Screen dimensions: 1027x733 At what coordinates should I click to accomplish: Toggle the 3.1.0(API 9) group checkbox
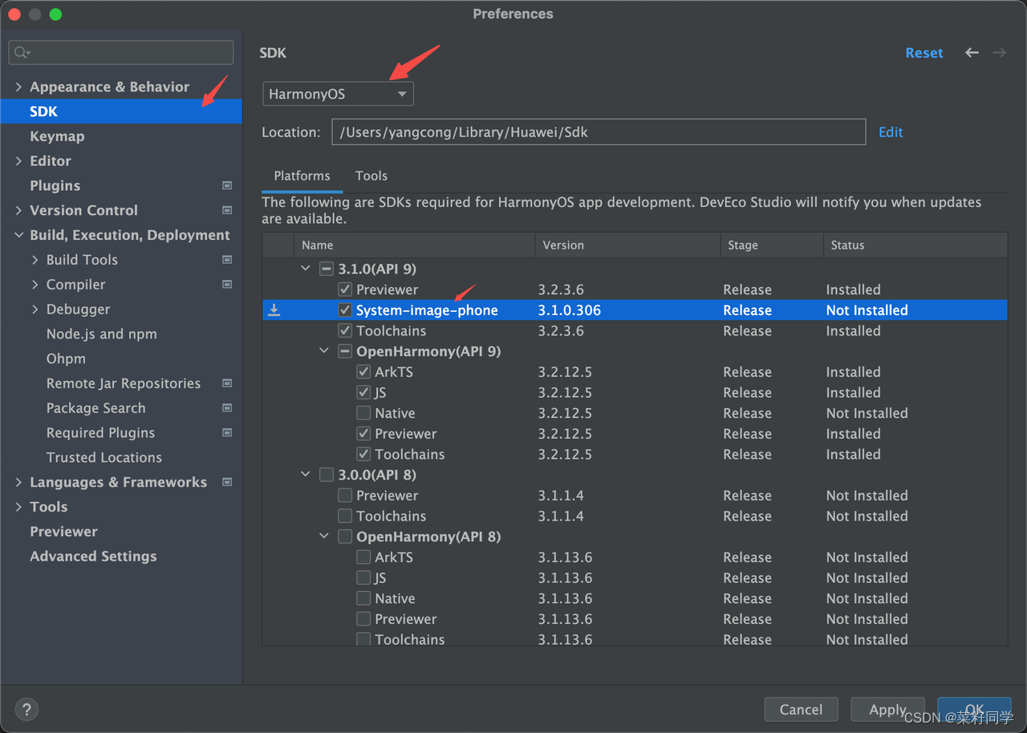327,269
